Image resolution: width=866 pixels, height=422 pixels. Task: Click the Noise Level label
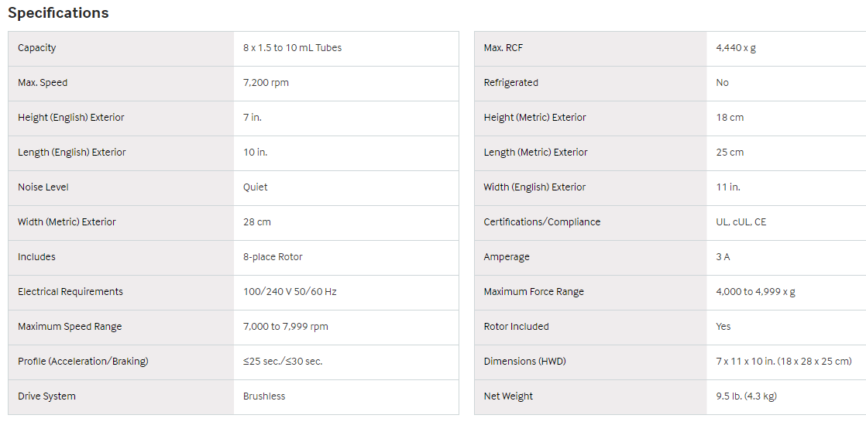pyautogui.click(x=43, y=187)
